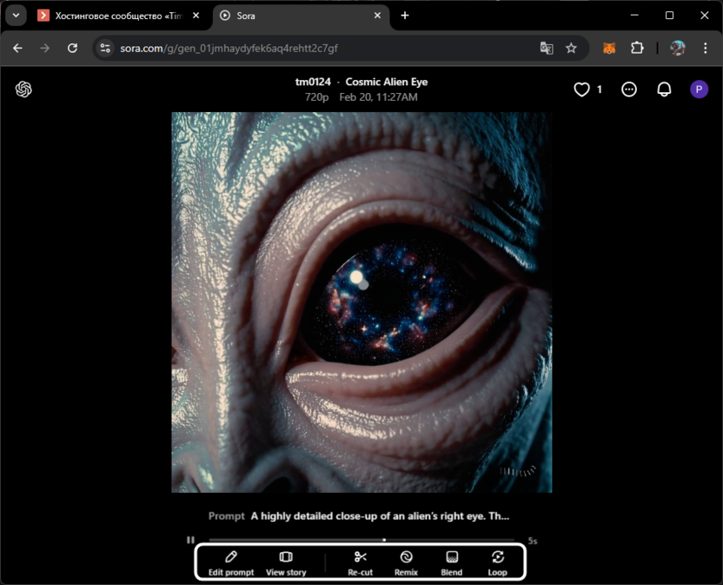The image size is (723, 585).
Task: Go forward in browser history
Action: click(44, 48)
